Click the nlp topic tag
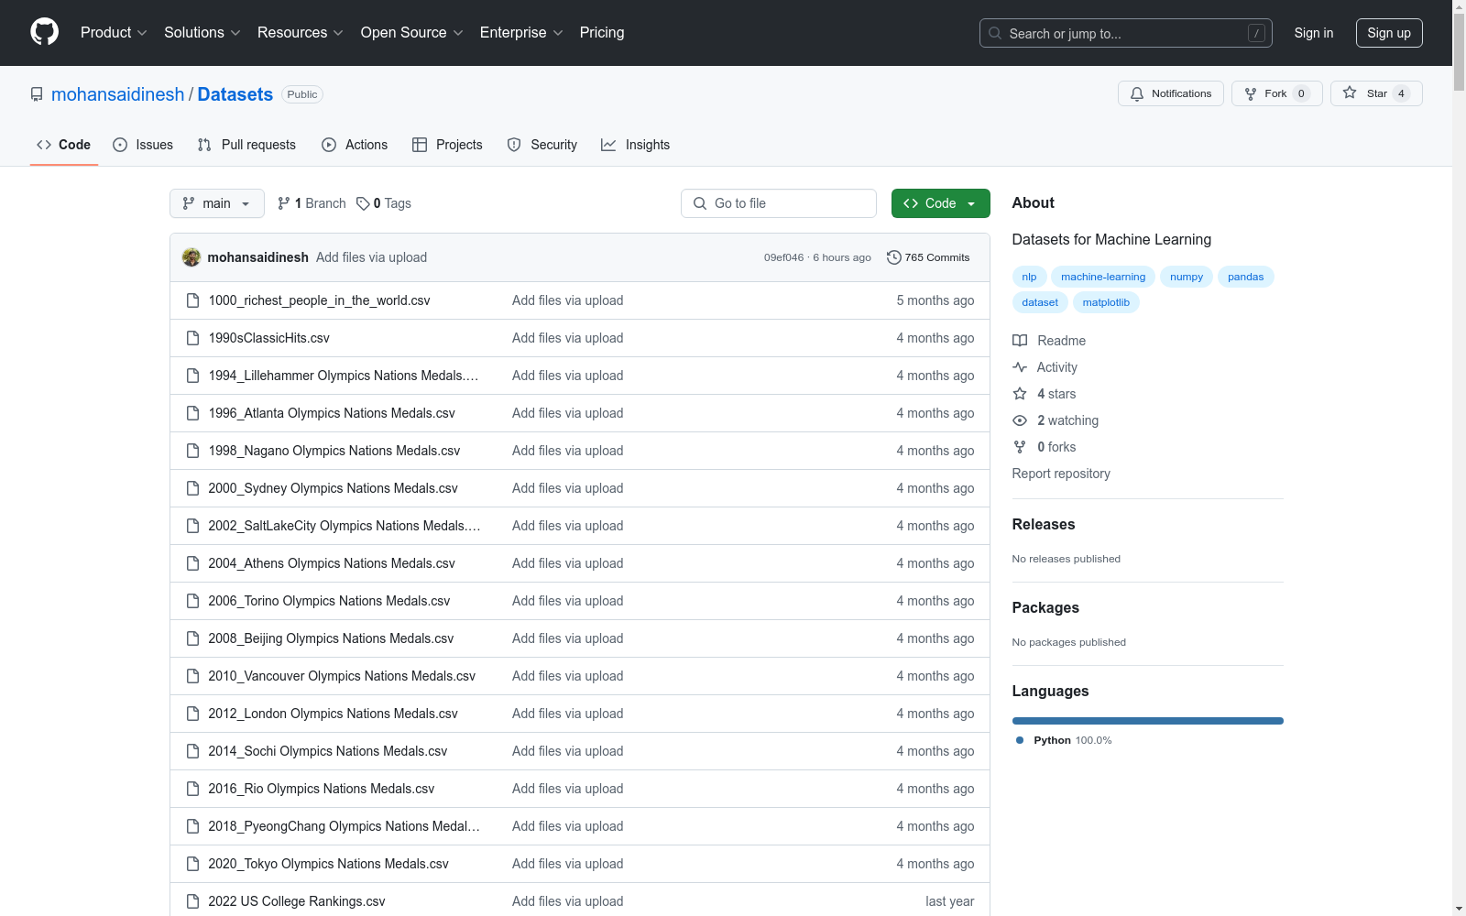The height and width of the screenshot is (916, 1466). 1030,277
